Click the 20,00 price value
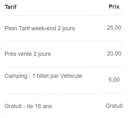The width and height of the screenshot is (130, 118). coord(114,54)
